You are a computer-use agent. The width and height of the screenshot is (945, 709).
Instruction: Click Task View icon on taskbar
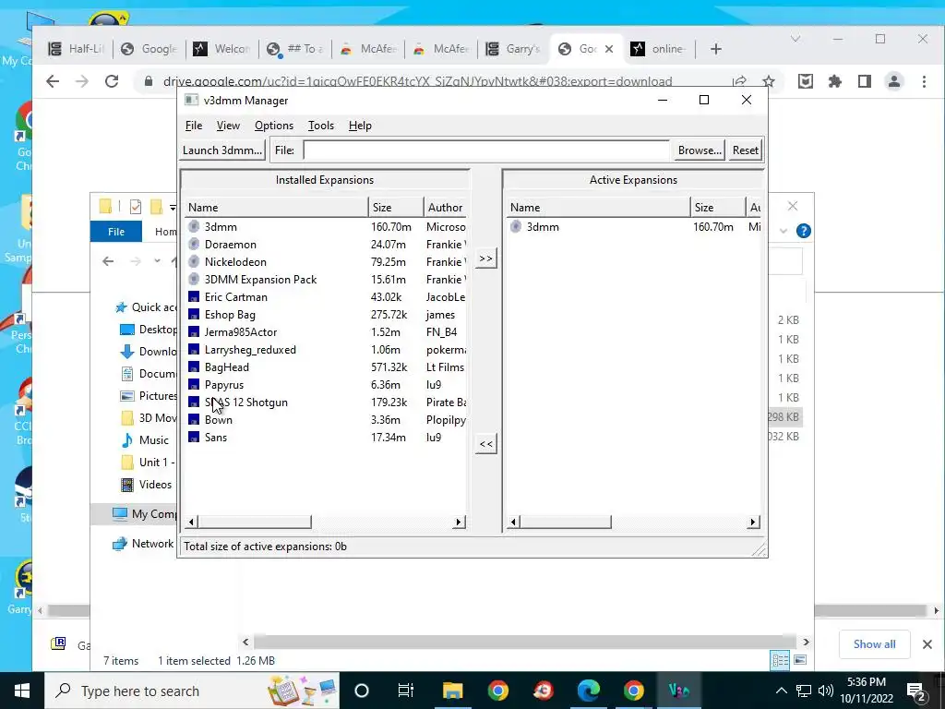coord(406,691)
